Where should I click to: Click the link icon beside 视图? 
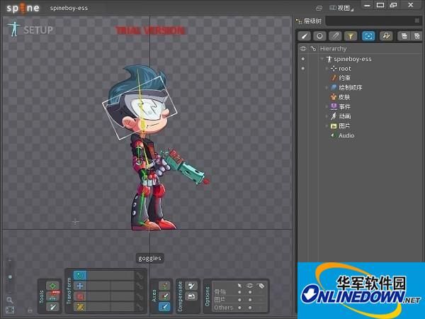[319, 8]
